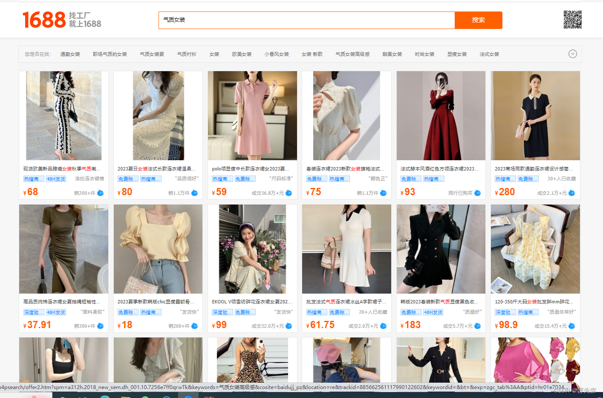Image resolution: width=603 pixels, height=398 pixels.
Task: Open the pink polo dress thumbnail
Action: [x=252, y=115]
